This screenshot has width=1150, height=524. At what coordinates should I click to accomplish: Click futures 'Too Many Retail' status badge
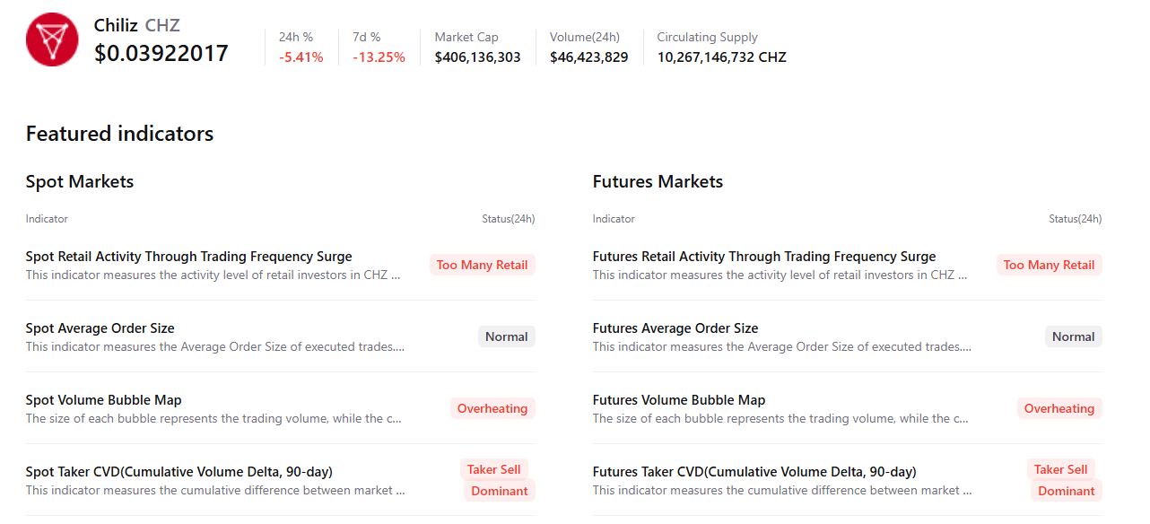pos(1049,265)
